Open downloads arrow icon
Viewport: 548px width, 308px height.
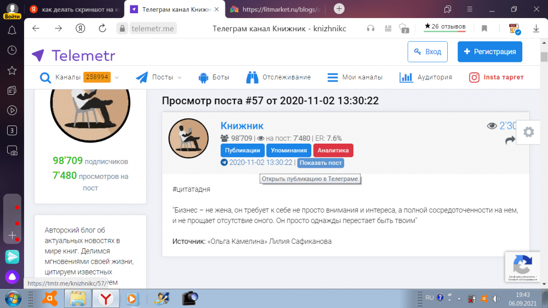pyautogui.click(x=536, y=28)
